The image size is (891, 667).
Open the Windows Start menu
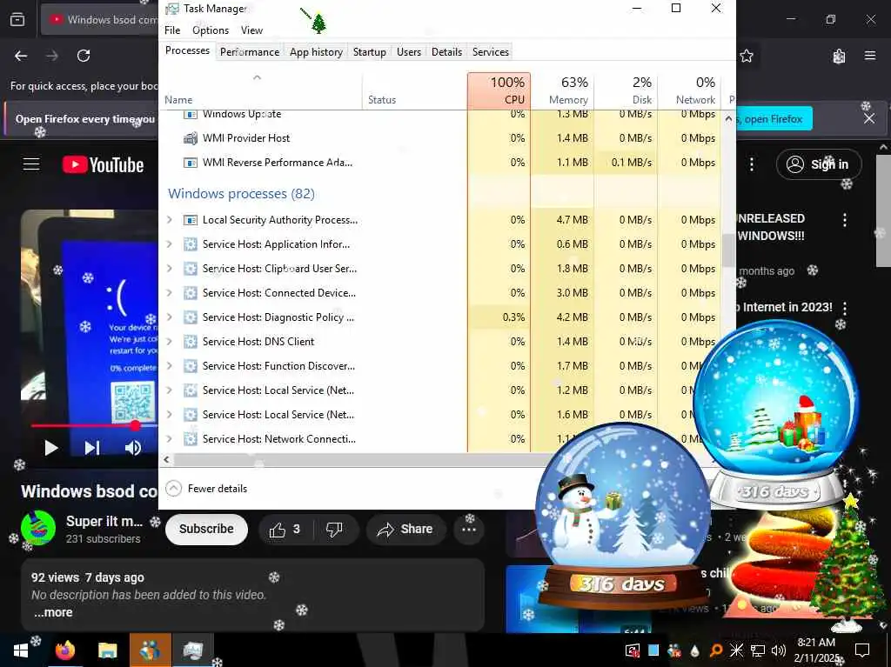coord(21,650)
